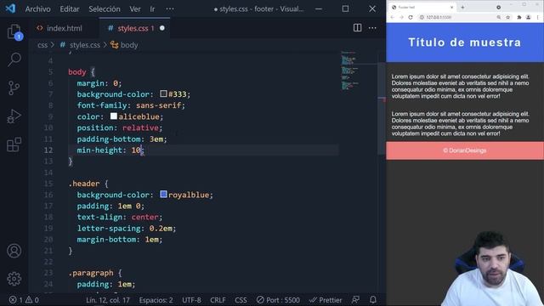Screen dimensions: 544x306
Task: Change line endings via CRLF
Action: click(x=218, y=300)
